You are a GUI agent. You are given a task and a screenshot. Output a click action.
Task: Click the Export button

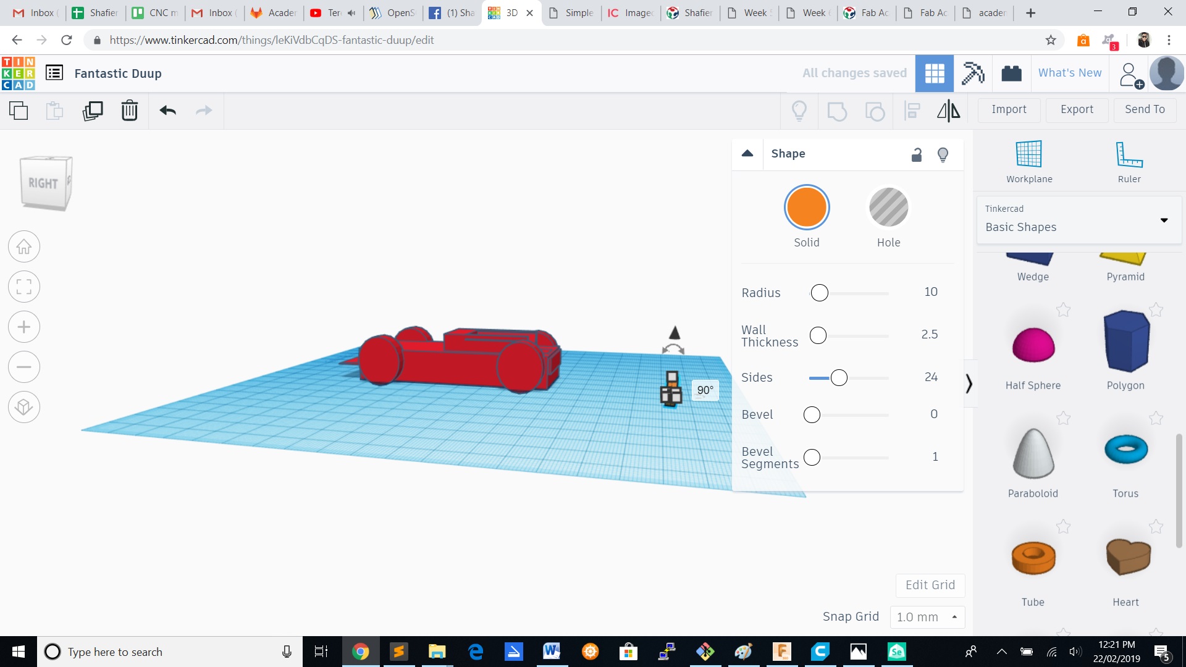coord(1077,109)
